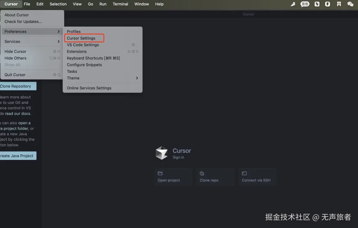The height and width of the screenshot is (228, 358).
Task: Open the Selection menu
Action: (x=58, y=4)
